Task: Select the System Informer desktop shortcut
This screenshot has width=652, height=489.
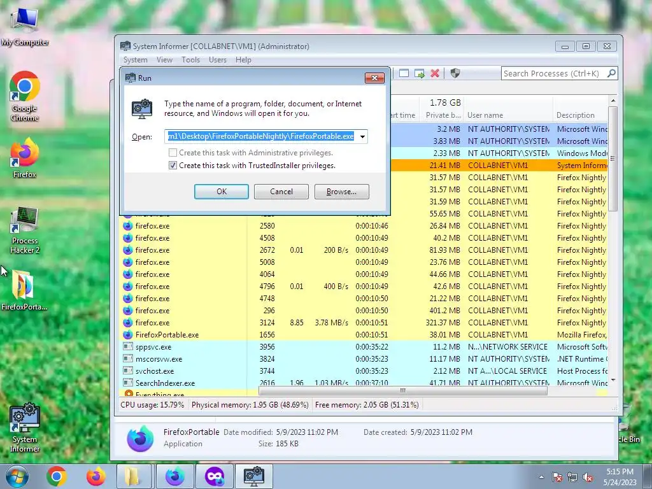Action: [x=25, y=427]
